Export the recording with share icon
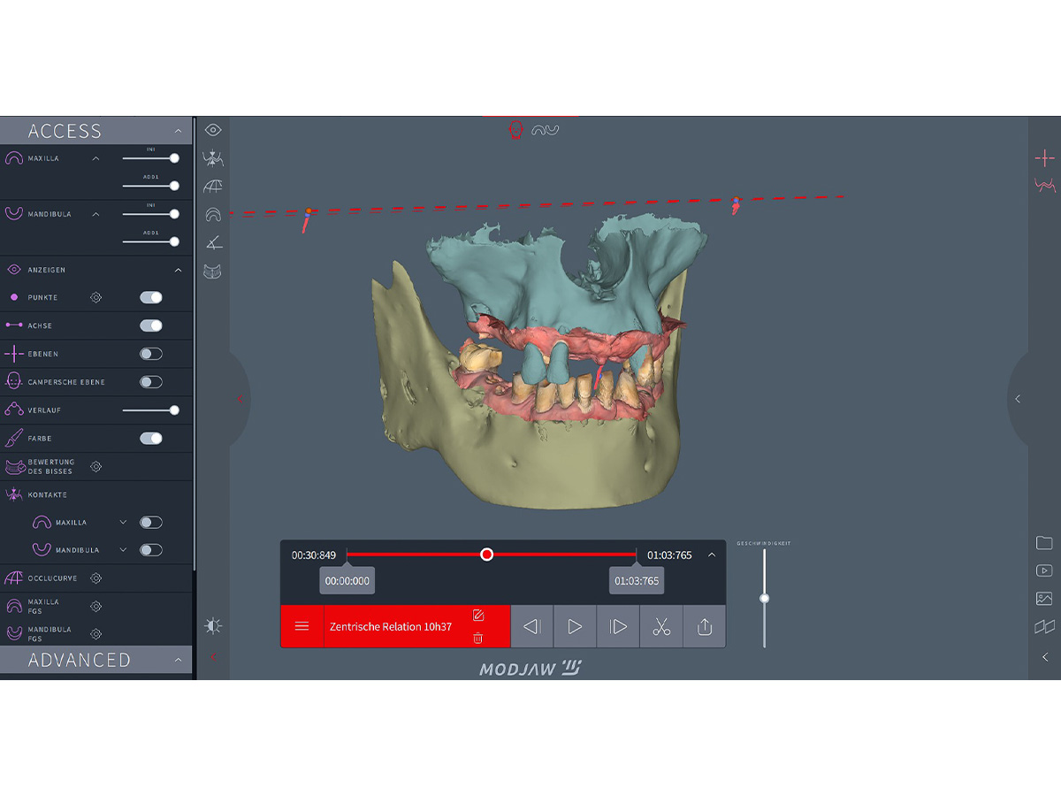Image resolution: width=1061 pixels, height=796 pixels. tap(705, 626)
